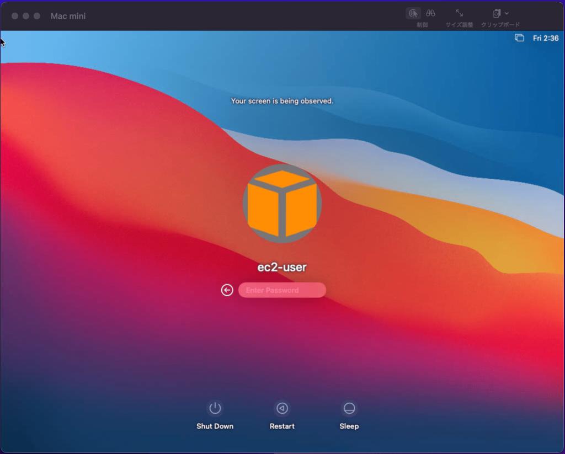
Task: Open the クリップボード clipboard icon
Action: pyautogui.click(x=497, y=13)
